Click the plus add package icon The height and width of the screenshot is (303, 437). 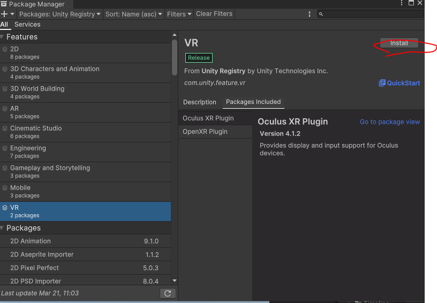4,14
